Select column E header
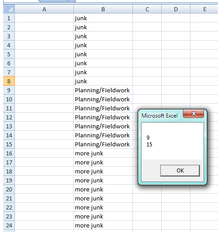Image resolution: width=218 pixels, height=232 pixels. [x=204, y=9]
